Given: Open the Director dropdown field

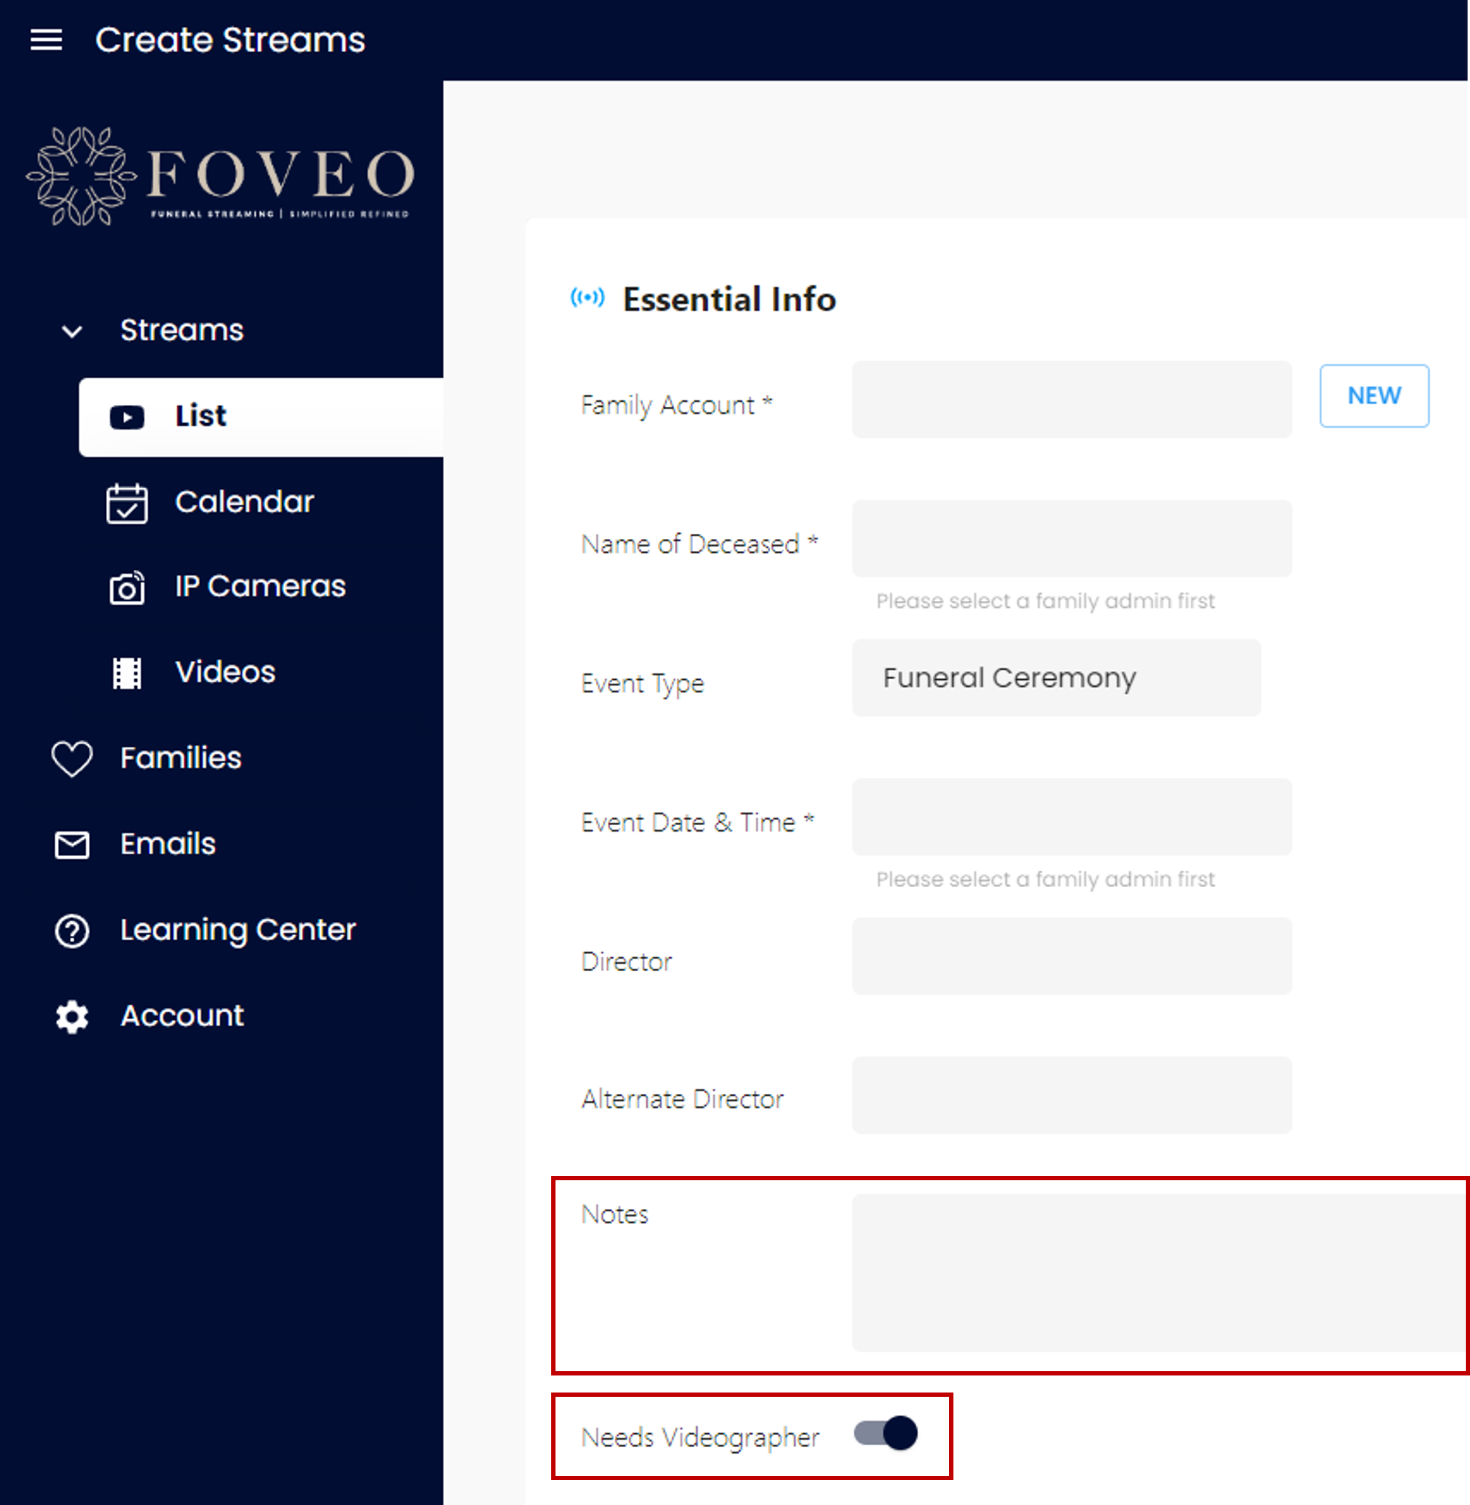Looking at the screenshot, I should pyautogui.click(x=1071, y=956).
